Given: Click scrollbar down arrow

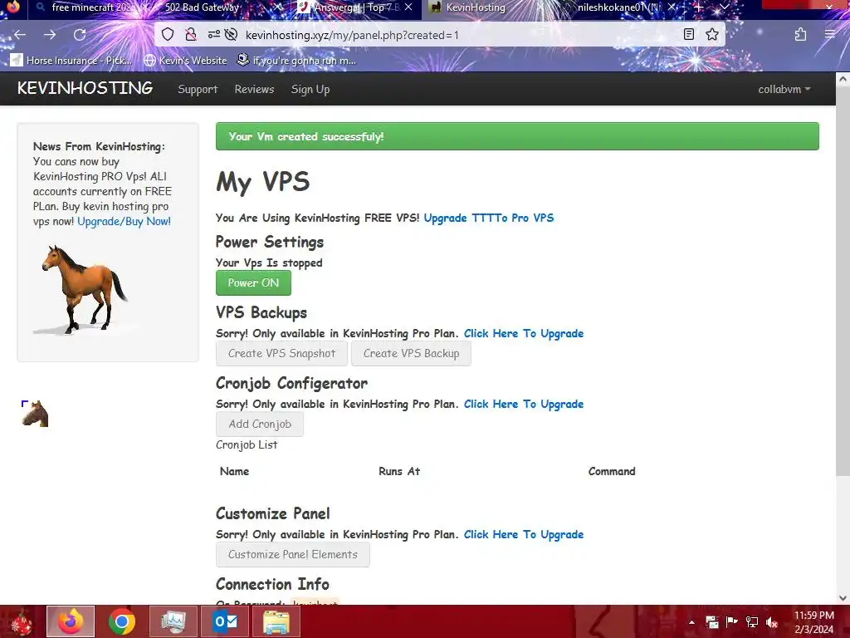Looking at the screenshot, I should (x=843, y=597).
